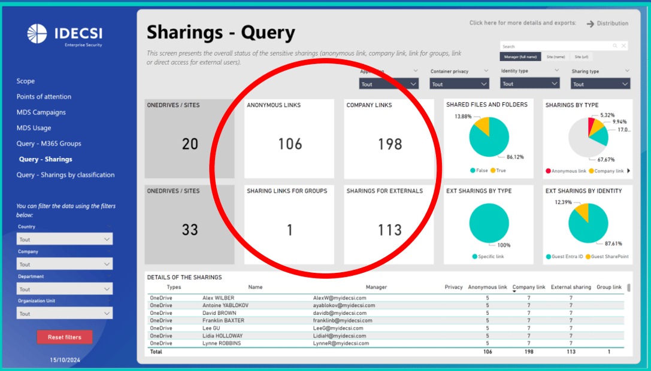Open Query - M365 Groups page
This screenshot has width=651, height=371.
tap(49, 144)
